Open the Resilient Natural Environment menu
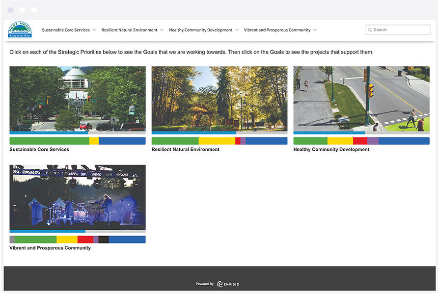This screenshot has height=295, width=439. [129, 30]
